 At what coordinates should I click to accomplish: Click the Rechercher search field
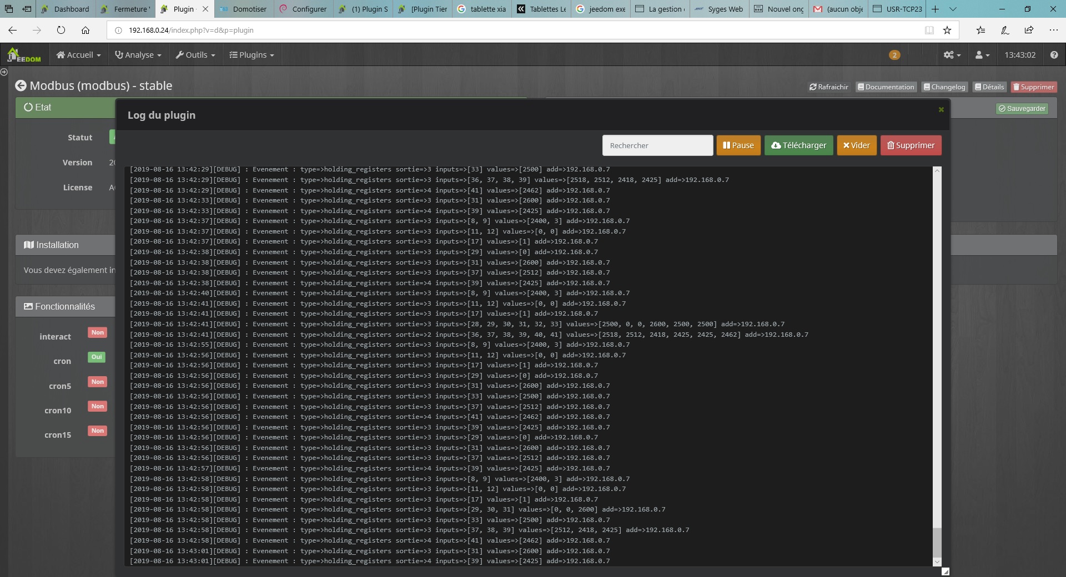tap(657, 145)
